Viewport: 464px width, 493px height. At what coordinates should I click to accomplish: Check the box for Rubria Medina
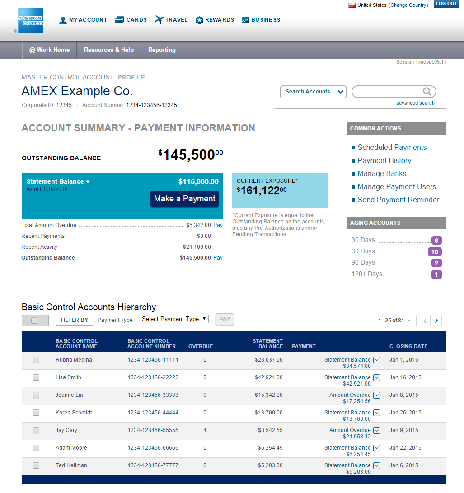tap(36, 360)
